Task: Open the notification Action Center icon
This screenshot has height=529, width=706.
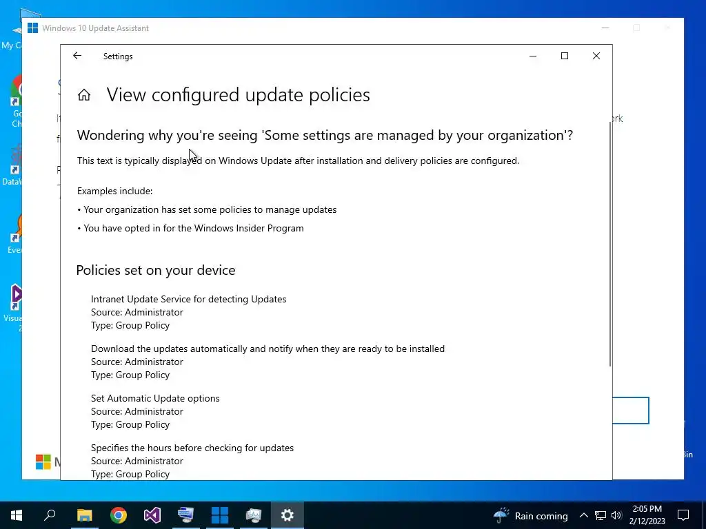Action: pyautogui.click(x=683, y=515)
